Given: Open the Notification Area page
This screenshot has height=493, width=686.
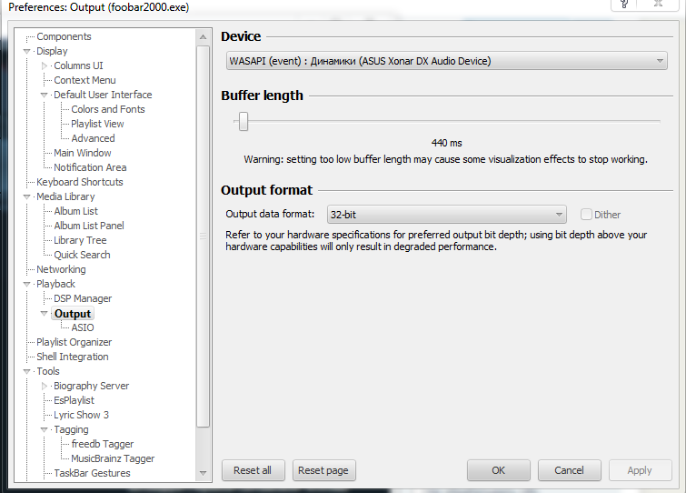Looking at the screenshot, I should pyautogui.click(x=90, y=167).
